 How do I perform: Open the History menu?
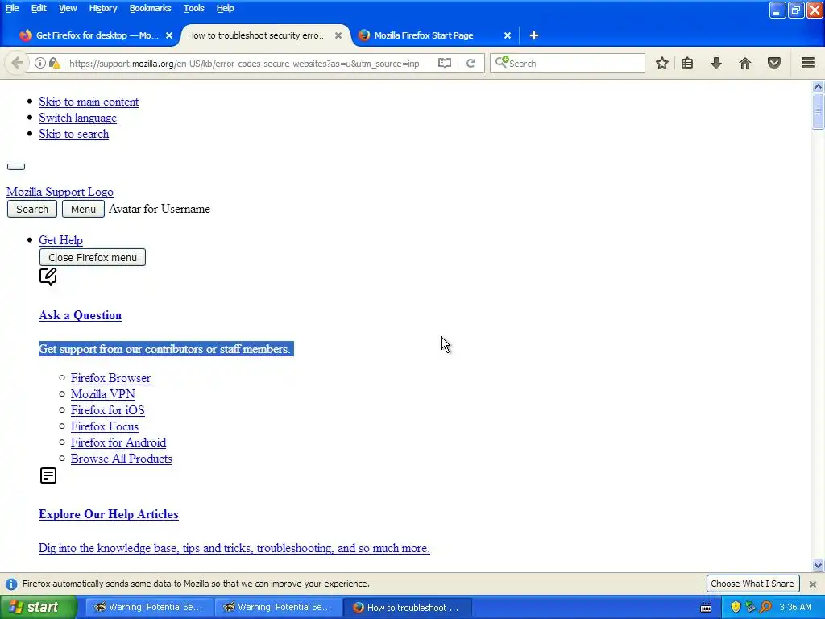[x=102, y=8]
